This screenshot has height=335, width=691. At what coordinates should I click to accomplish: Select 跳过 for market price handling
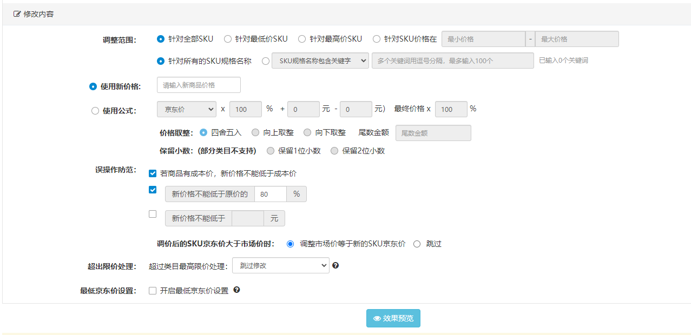417,244
